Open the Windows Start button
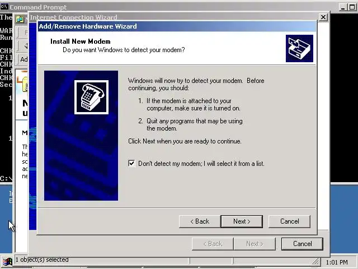358x269 pixels. click(x=7, y=262)
